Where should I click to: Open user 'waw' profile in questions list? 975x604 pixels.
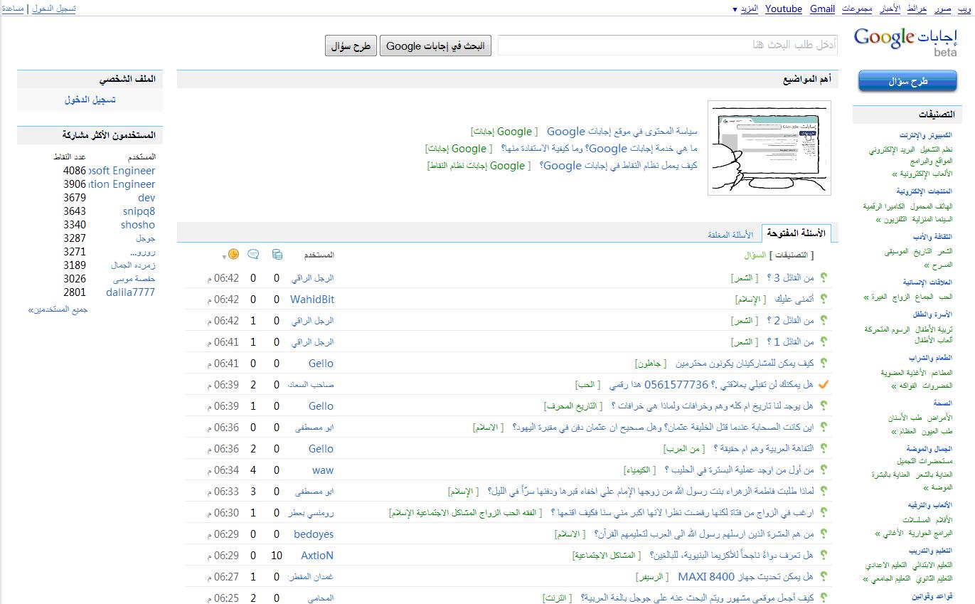[323, 470]
